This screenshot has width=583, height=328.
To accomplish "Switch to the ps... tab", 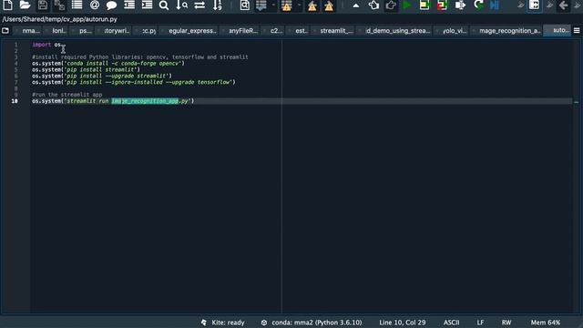I will (x=84, y=30).
